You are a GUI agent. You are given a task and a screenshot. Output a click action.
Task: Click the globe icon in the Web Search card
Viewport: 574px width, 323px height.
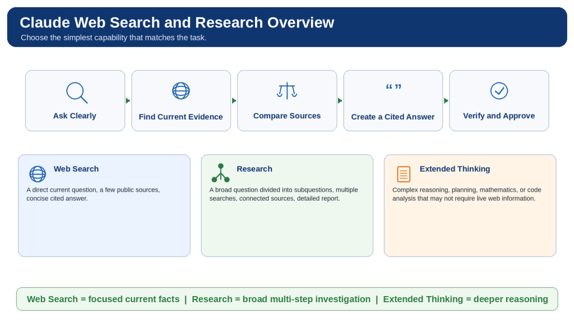pyautogui.click(x=38, y=174)
